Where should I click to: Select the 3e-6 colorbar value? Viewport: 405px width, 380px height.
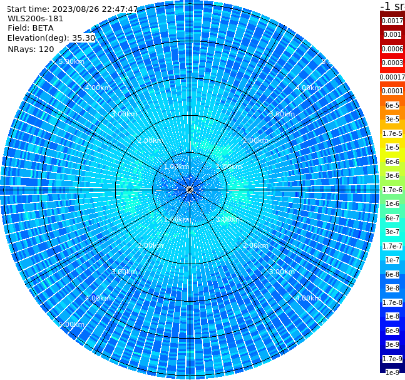[392, 175]
